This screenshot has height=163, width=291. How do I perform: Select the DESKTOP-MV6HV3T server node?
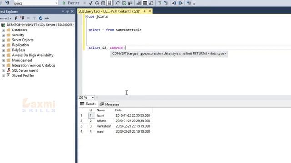(x=40, y=25)
